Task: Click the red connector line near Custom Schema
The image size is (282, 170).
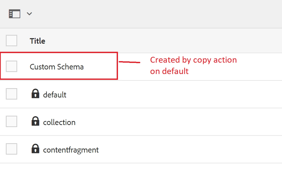Action: pyautogui.click(x=129, y=62)
